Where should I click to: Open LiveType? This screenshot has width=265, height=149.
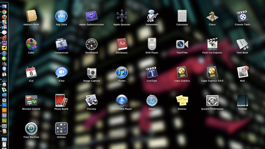point(152,72)
